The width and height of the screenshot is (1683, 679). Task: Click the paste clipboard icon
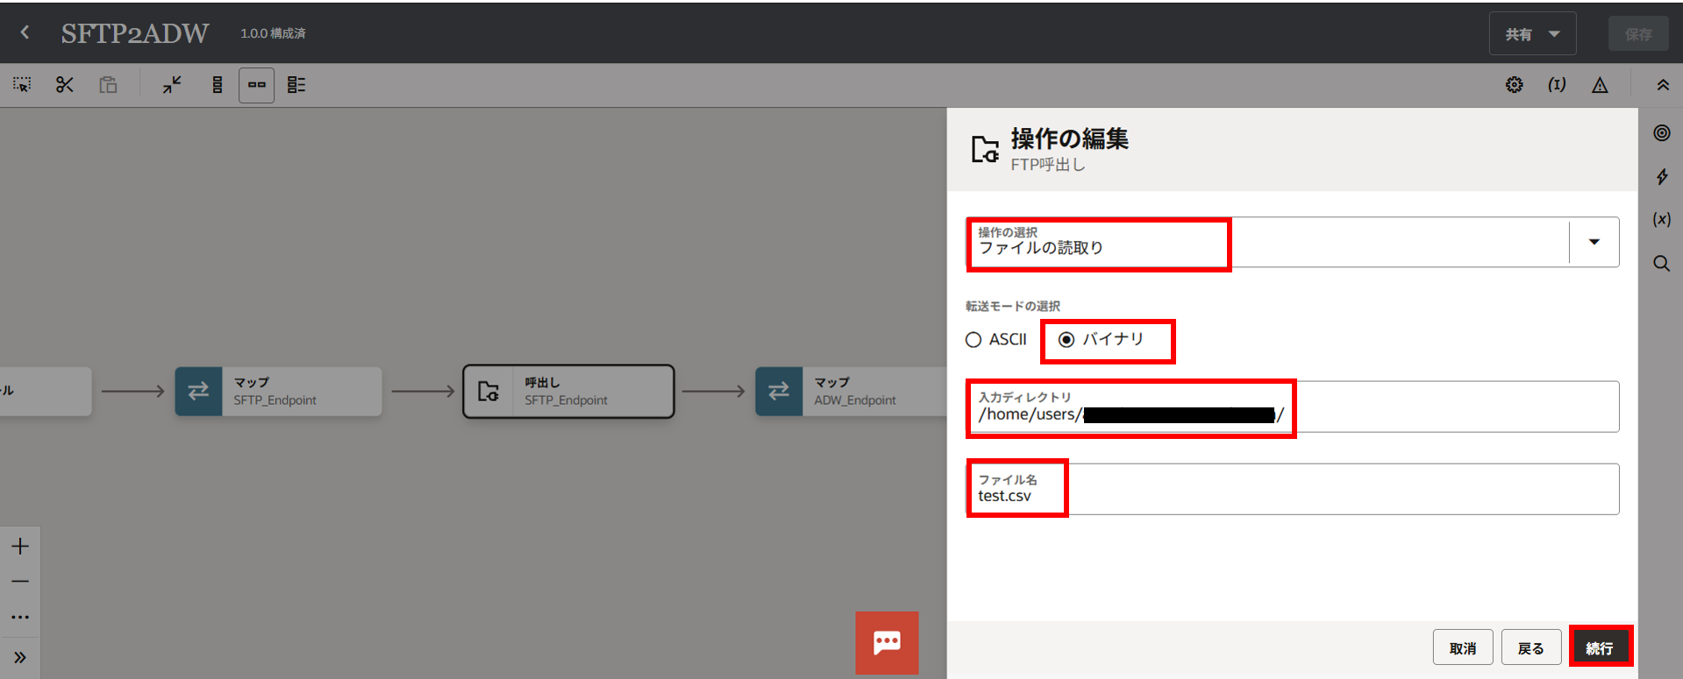coord(108,85)
